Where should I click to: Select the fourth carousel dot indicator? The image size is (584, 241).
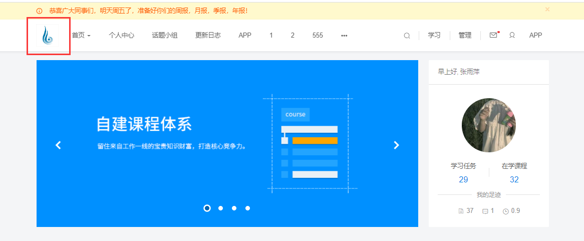[x=247, y=208]
